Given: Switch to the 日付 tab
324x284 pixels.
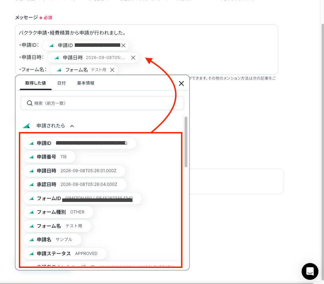Looking at the screenshot, I should [x=62, y=83].
